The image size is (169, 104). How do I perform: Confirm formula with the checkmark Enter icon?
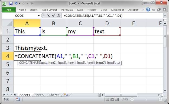(54, 16)
